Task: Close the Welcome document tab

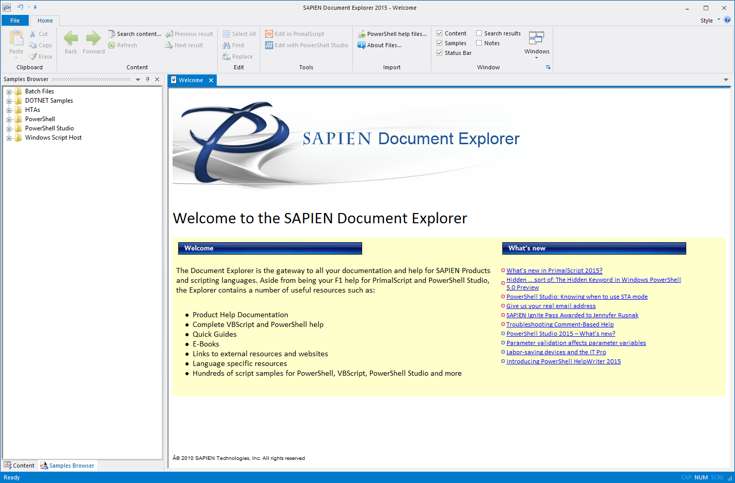Action: [x=211, y=80]
